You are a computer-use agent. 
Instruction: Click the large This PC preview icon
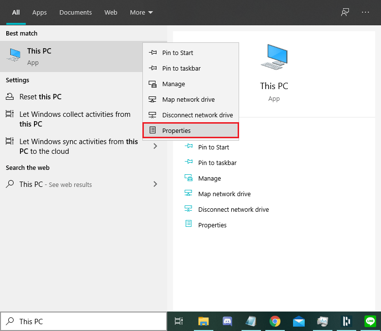coord(274,57)
